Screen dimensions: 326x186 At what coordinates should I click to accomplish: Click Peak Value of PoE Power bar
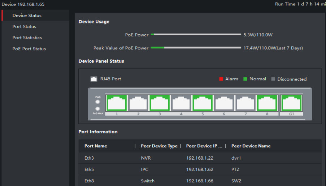196,48
